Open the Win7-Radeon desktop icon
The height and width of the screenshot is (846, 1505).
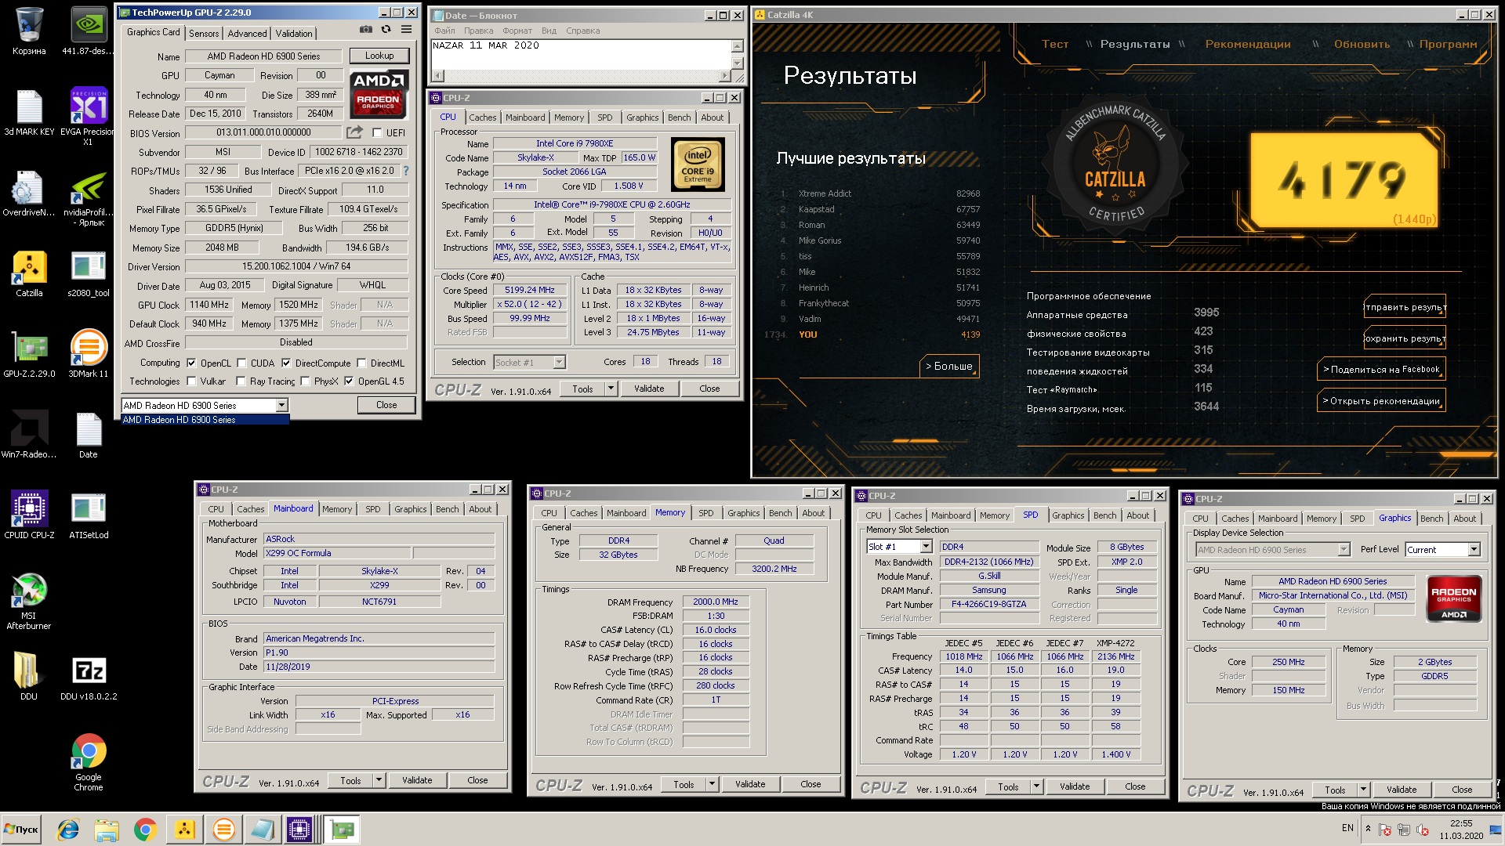[29, 436]
